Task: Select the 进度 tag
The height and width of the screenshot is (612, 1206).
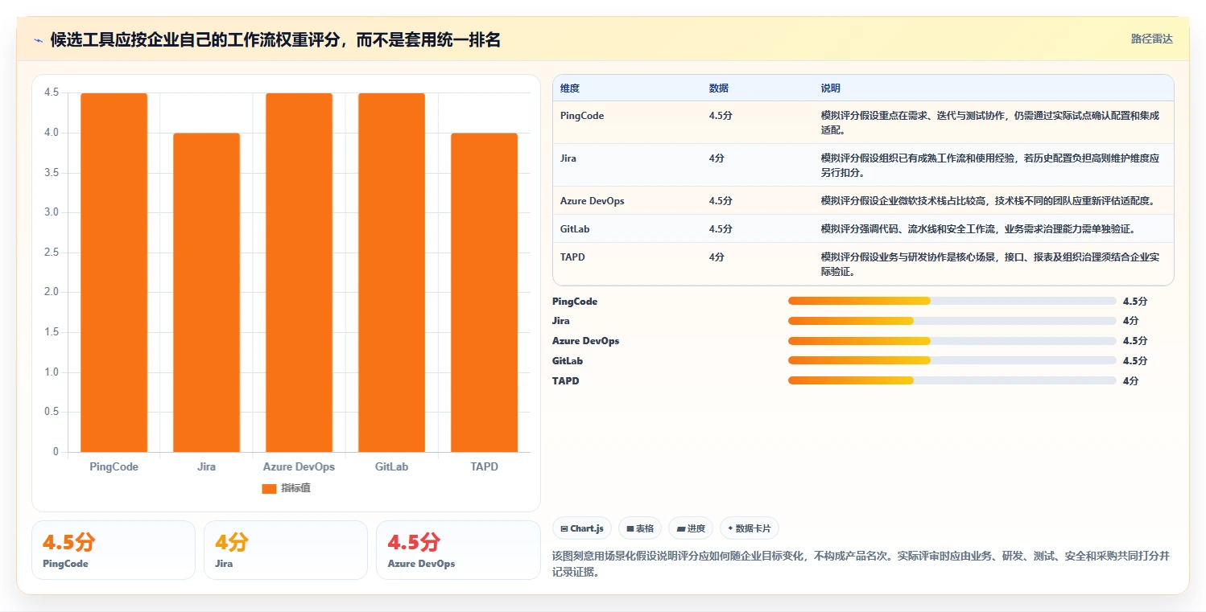Action: [x=691, y=528]
